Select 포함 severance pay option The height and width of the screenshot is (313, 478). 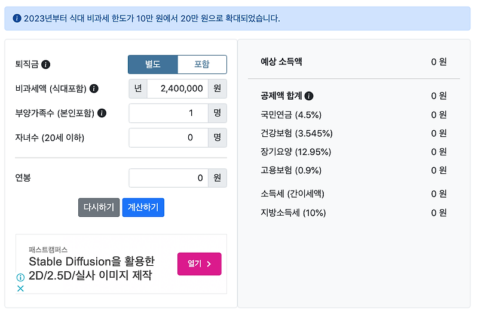tap(202, 65)
